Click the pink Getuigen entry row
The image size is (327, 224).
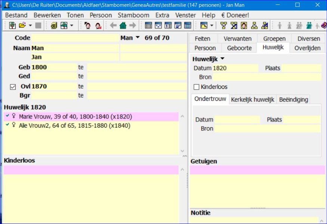[257, 170]
